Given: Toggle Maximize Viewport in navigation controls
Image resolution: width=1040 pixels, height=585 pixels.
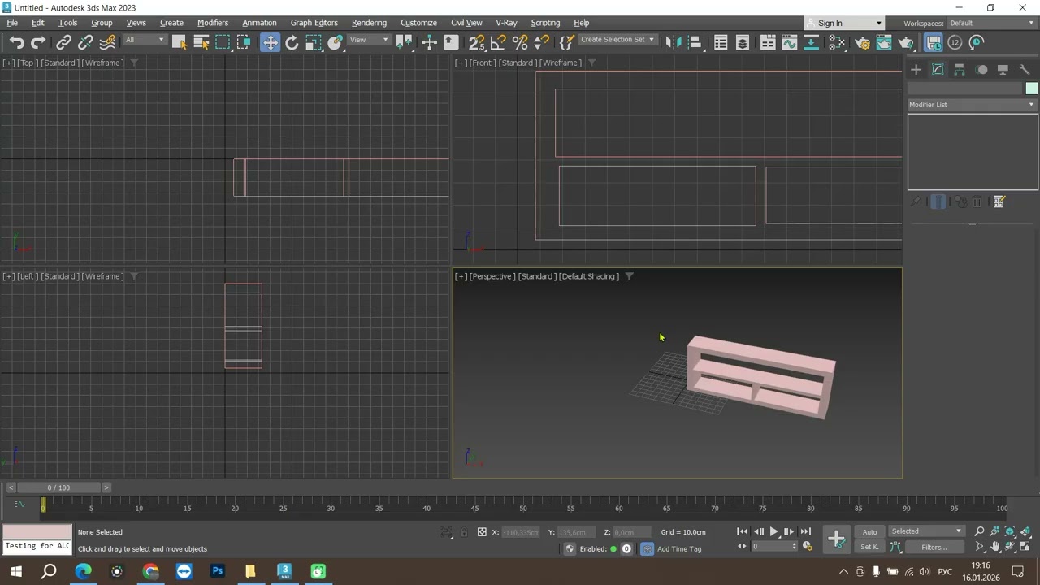Looking at the screenshot, I should (x=1025, y=547).
